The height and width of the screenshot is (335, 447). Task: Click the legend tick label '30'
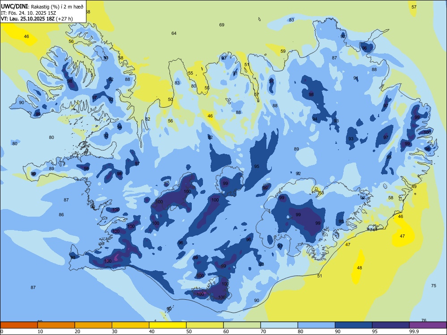114,331
